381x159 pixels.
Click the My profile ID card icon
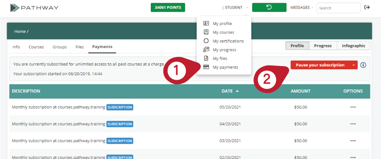[206, 23]
